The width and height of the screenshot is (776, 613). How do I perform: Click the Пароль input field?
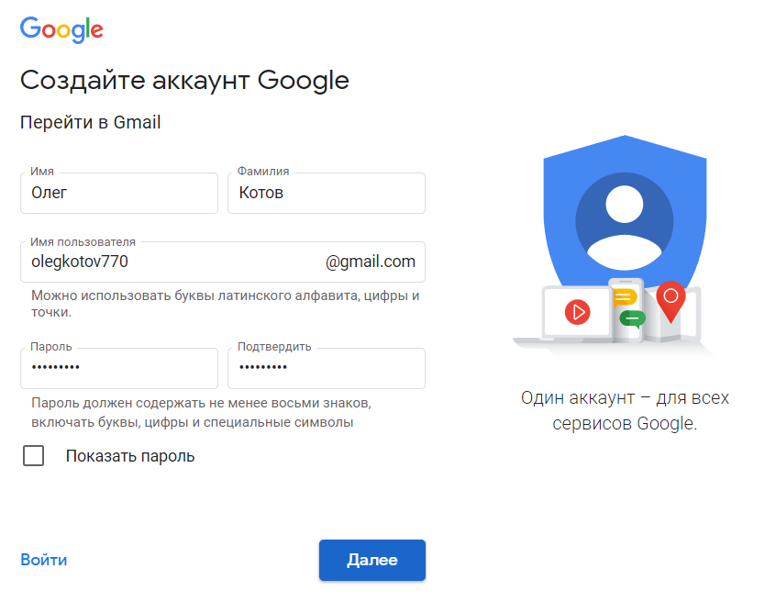point(119,368)
